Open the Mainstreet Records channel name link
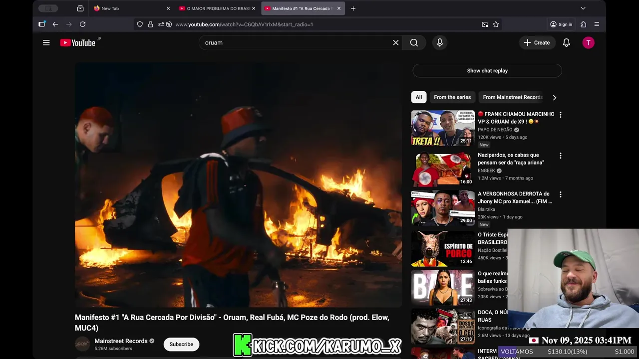 pos(121,341)
